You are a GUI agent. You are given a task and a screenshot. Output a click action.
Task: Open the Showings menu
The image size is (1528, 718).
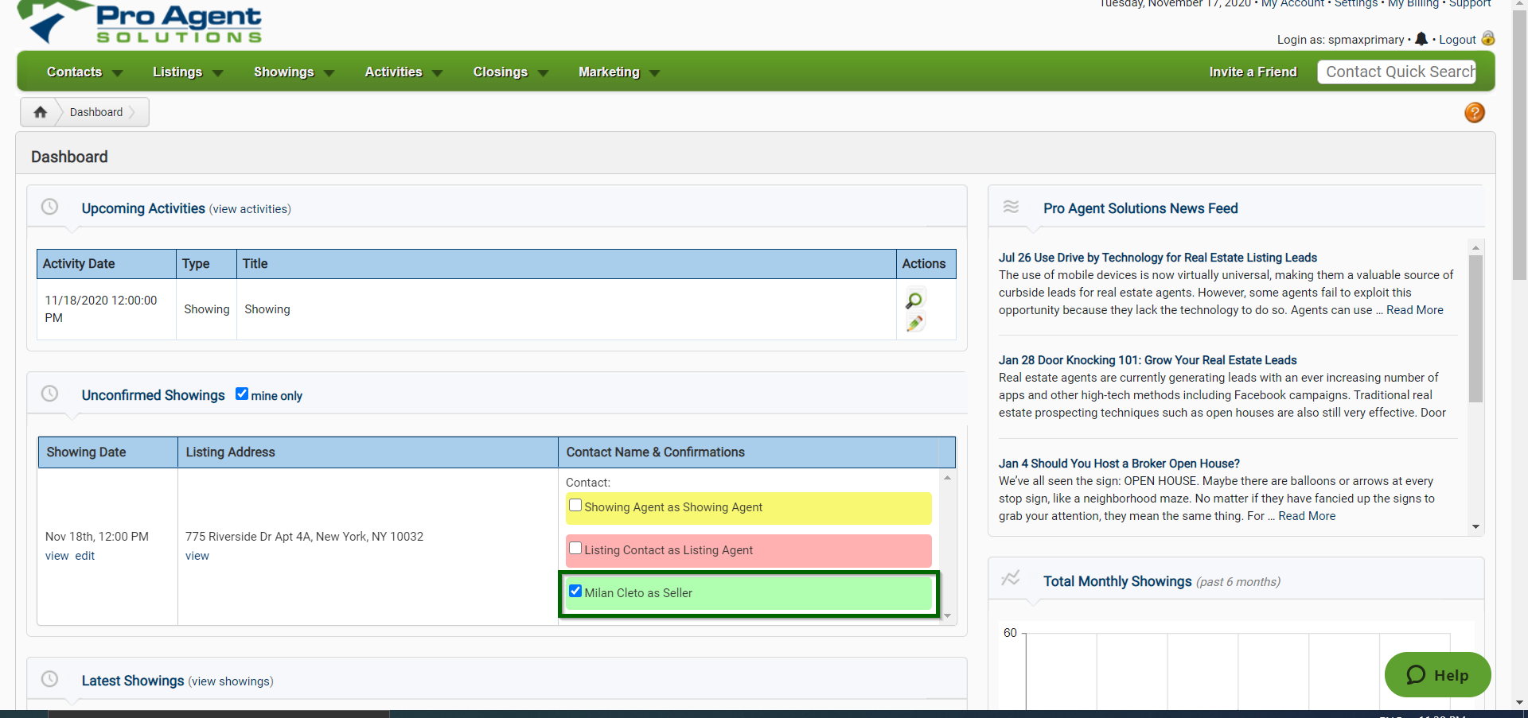284,72
